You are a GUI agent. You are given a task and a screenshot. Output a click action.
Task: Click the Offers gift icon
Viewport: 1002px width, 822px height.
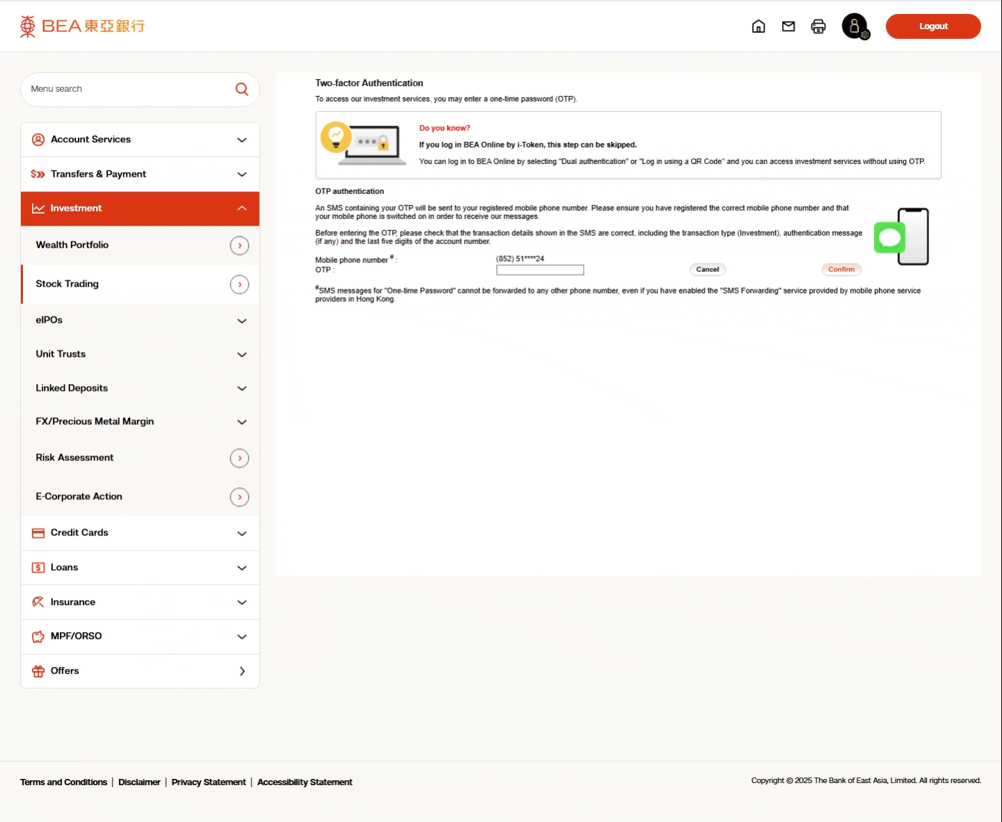coord(38,671)
